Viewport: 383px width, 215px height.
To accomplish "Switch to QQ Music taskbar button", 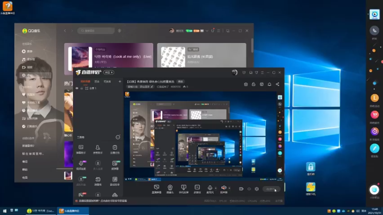I will (41, 211).
